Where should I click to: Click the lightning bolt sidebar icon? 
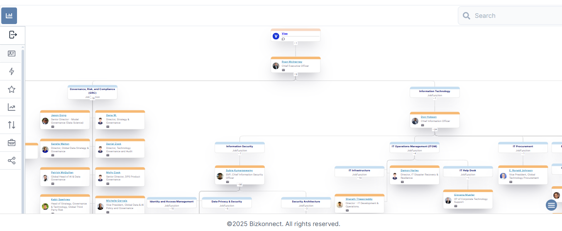pyautogui.click(x=12, y=71)
